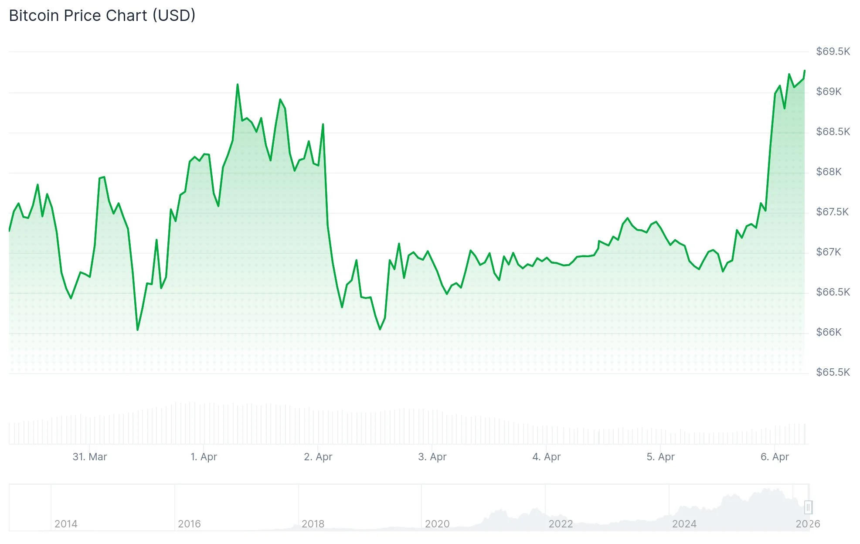Click the 2022 label in the navigator
Viewport: 860px width, 544px height.
click(x=561, y=524)
